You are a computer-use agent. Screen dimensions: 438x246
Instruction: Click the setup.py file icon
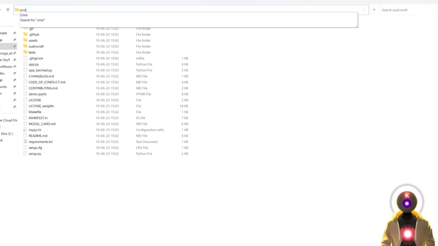coord(25,153)
